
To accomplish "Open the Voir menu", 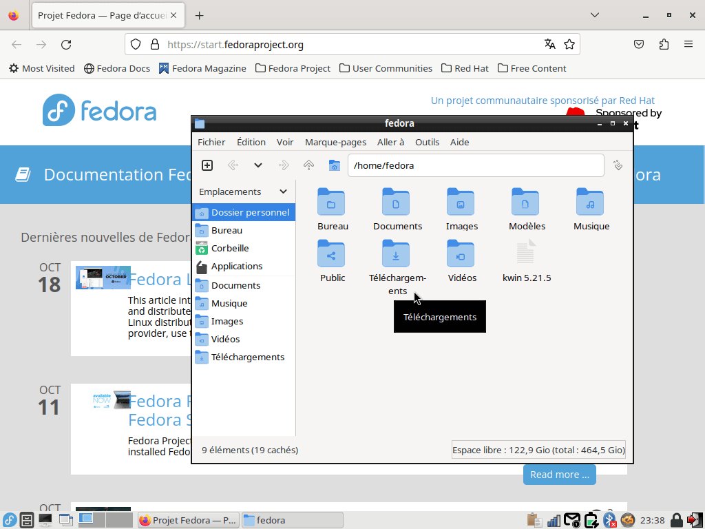I will point(285,142).
